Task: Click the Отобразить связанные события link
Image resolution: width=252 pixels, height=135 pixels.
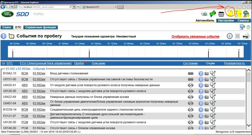Action: click(x=195, y=36)
